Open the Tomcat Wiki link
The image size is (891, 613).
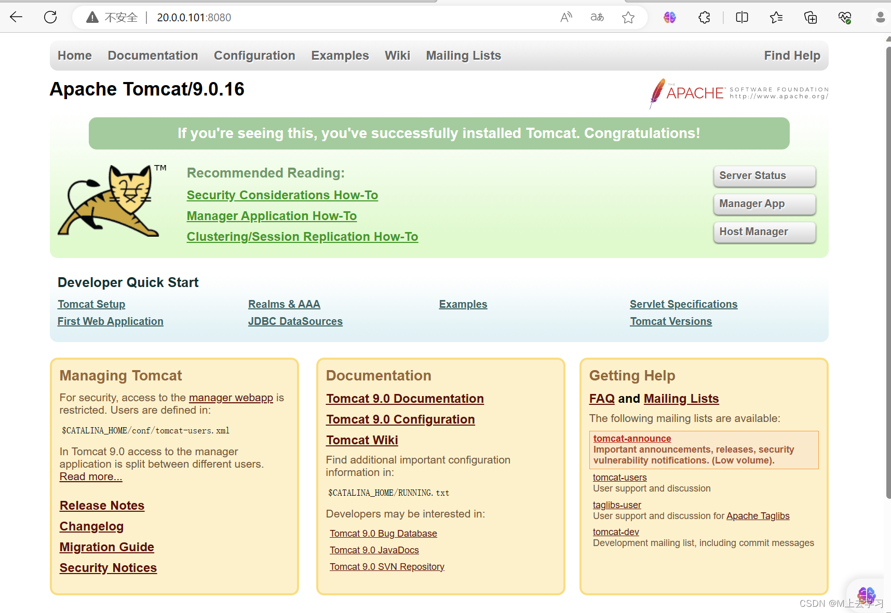click(x=362, y=440)
